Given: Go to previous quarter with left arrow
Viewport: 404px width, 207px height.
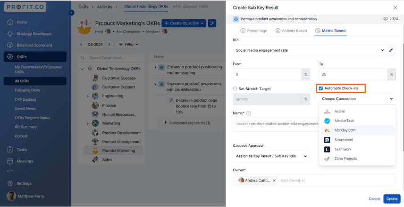Looking at the screenshot, I should (81, 44).
